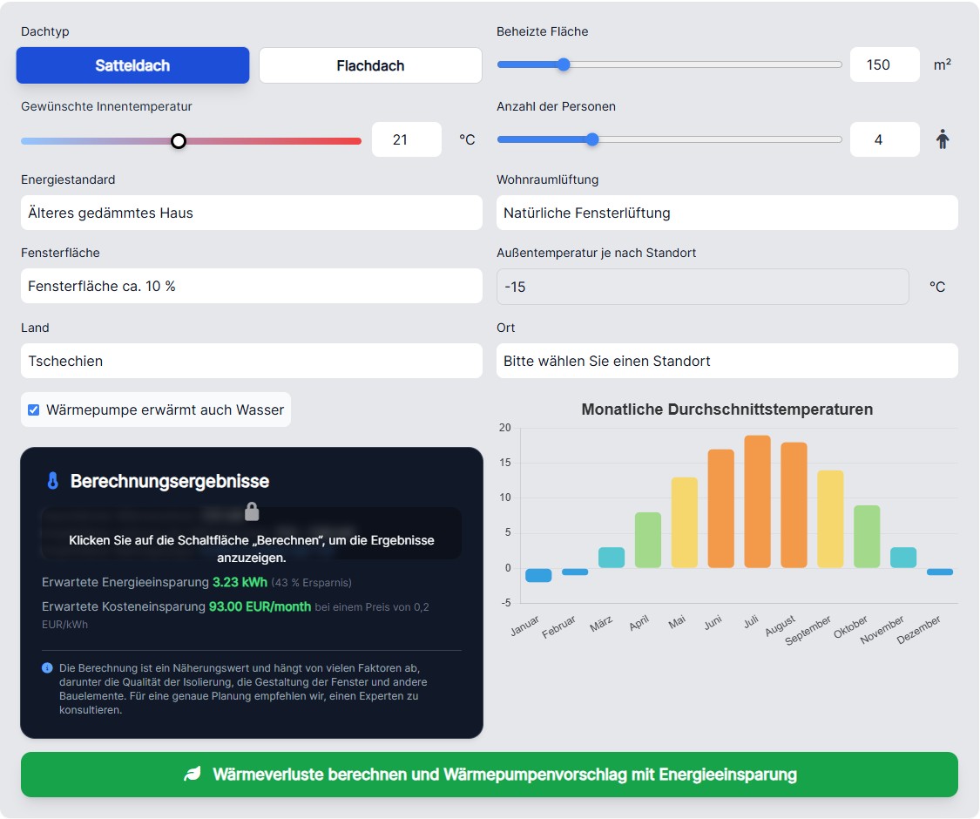The height and width of the screenshot is (819, 980).
Task: Click the thermometer icon in Berechnungsergebnisse
Action: (x=52, y=481)
